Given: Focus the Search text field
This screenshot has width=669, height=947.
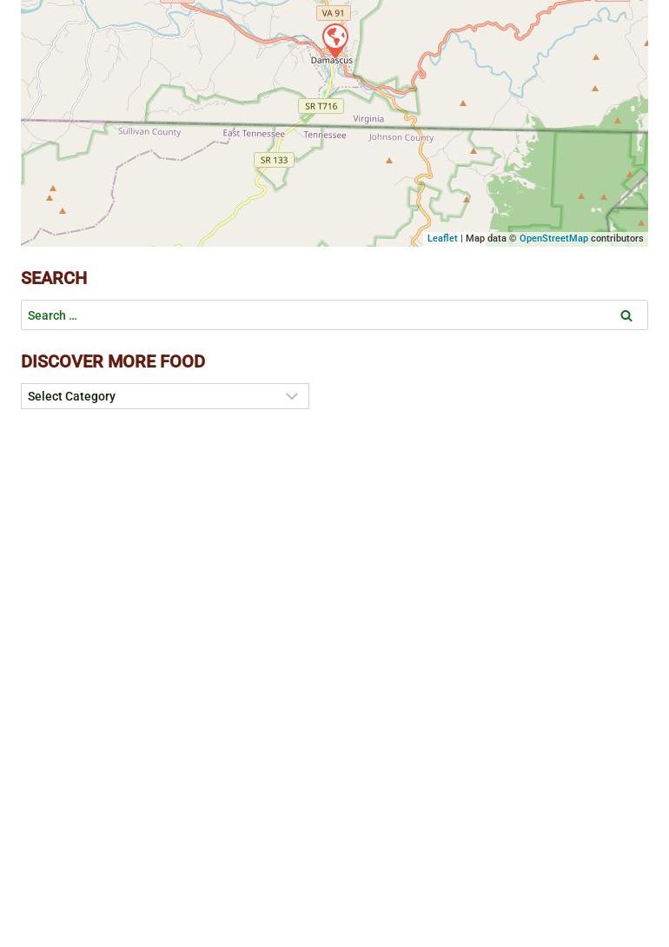Looking at the screenshot, I should [314, 315].
